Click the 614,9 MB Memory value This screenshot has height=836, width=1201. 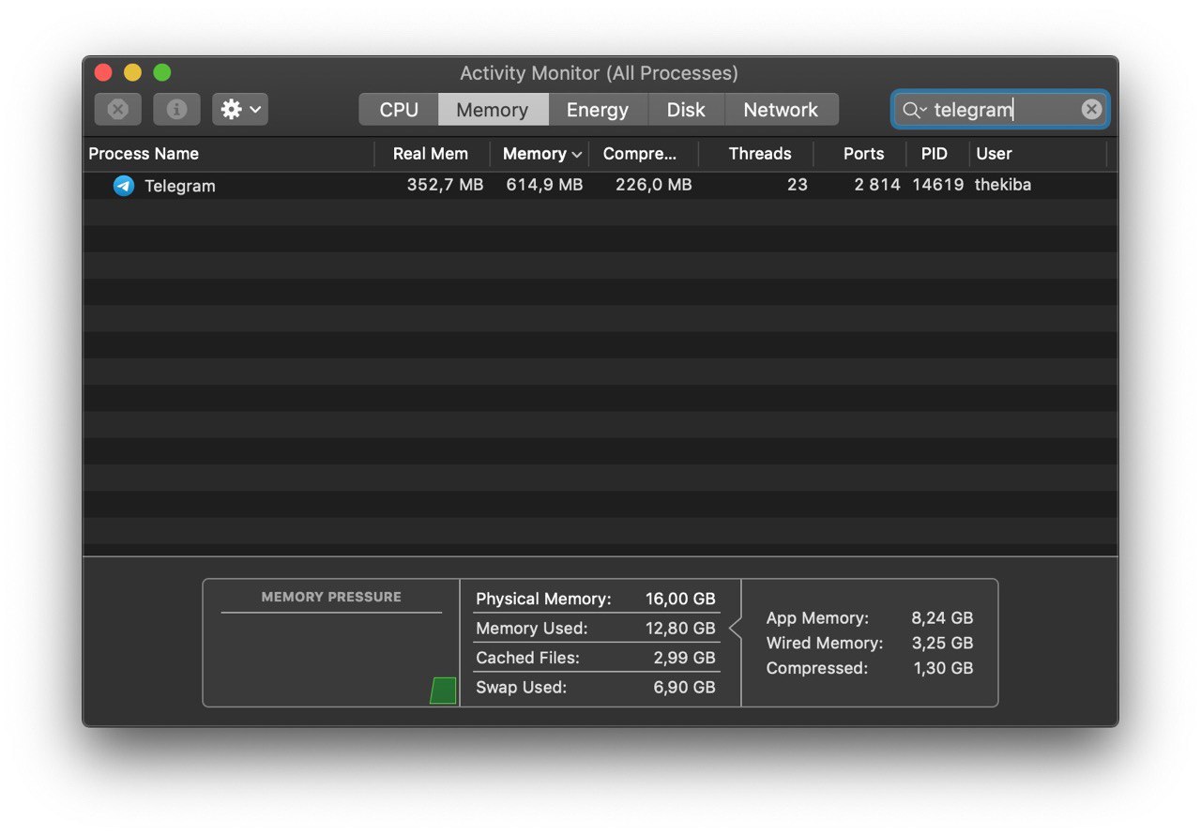(x=544, y=185)
